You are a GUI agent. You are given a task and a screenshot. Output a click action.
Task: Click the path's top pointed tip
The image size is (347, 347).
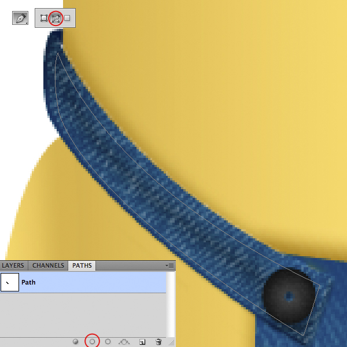57,54
